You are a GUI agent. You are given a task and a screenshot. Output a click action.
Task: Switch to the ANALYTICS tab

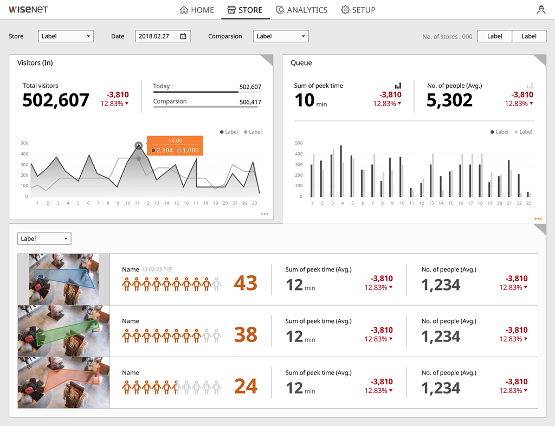coord(302,10)
